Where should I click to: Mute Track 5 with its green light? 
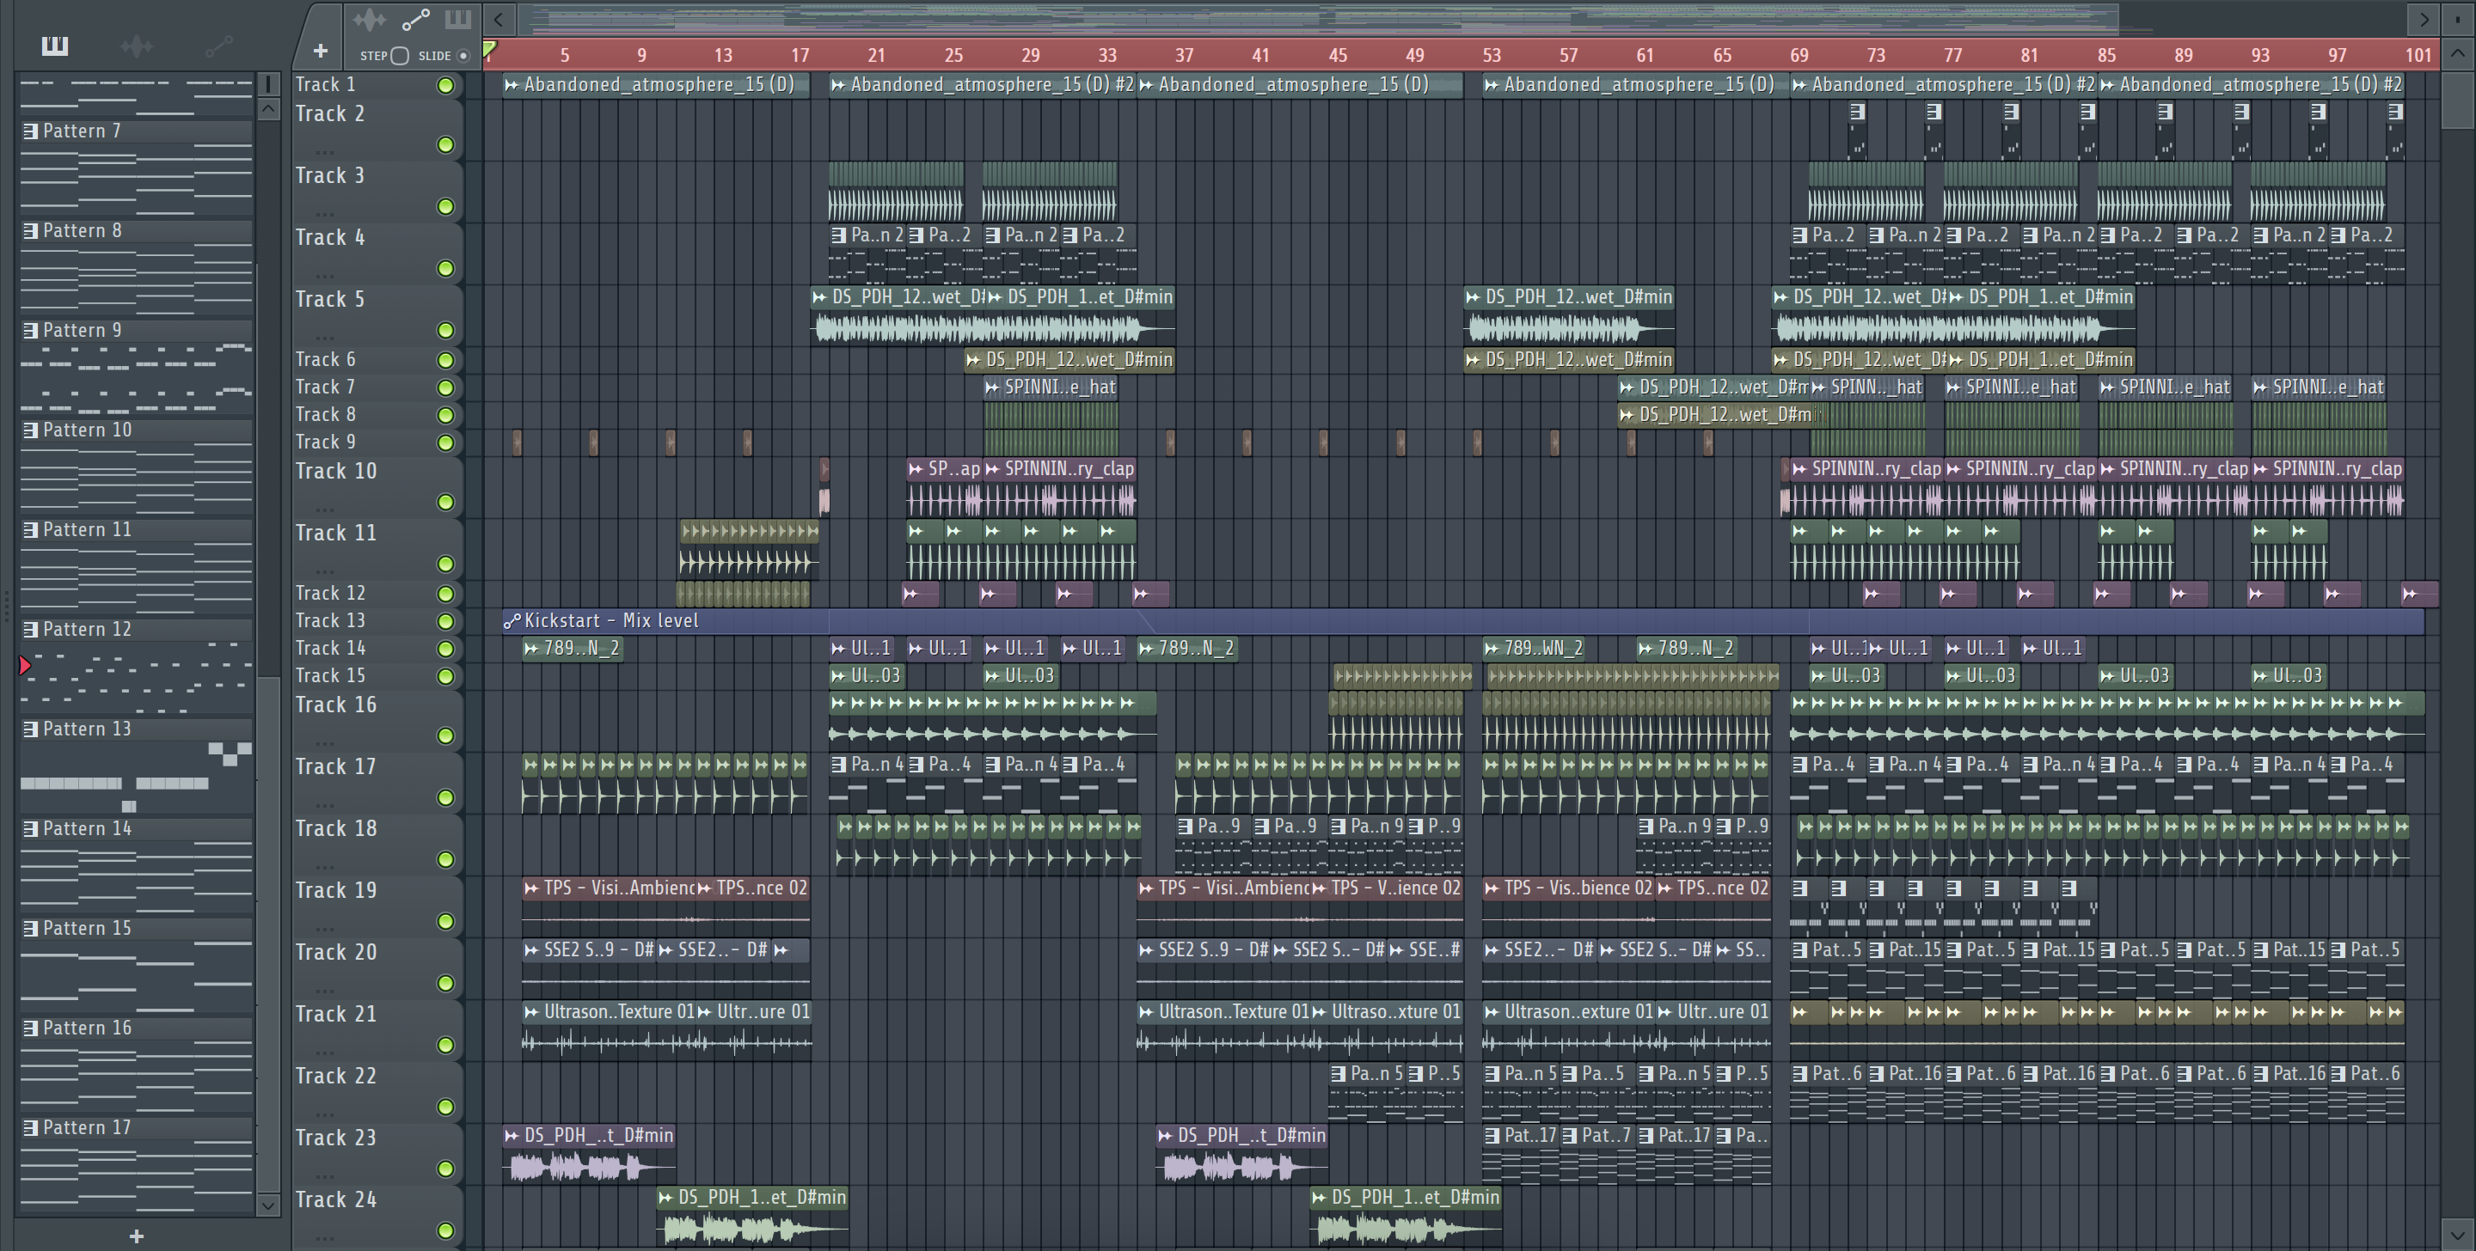445,330
